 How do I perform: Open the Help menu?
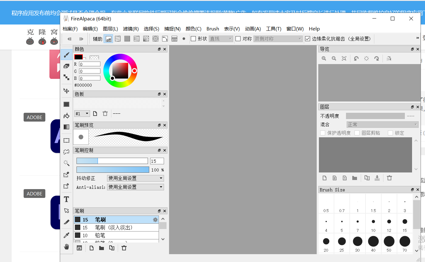pyautogui.click(x=314, y=29)
